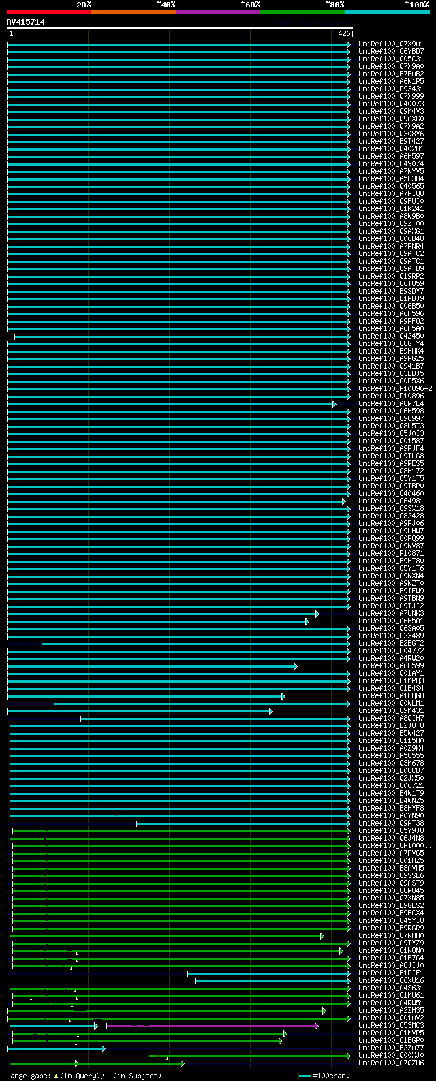
Task: Select the AV415714 query name label
Action: 26,22
